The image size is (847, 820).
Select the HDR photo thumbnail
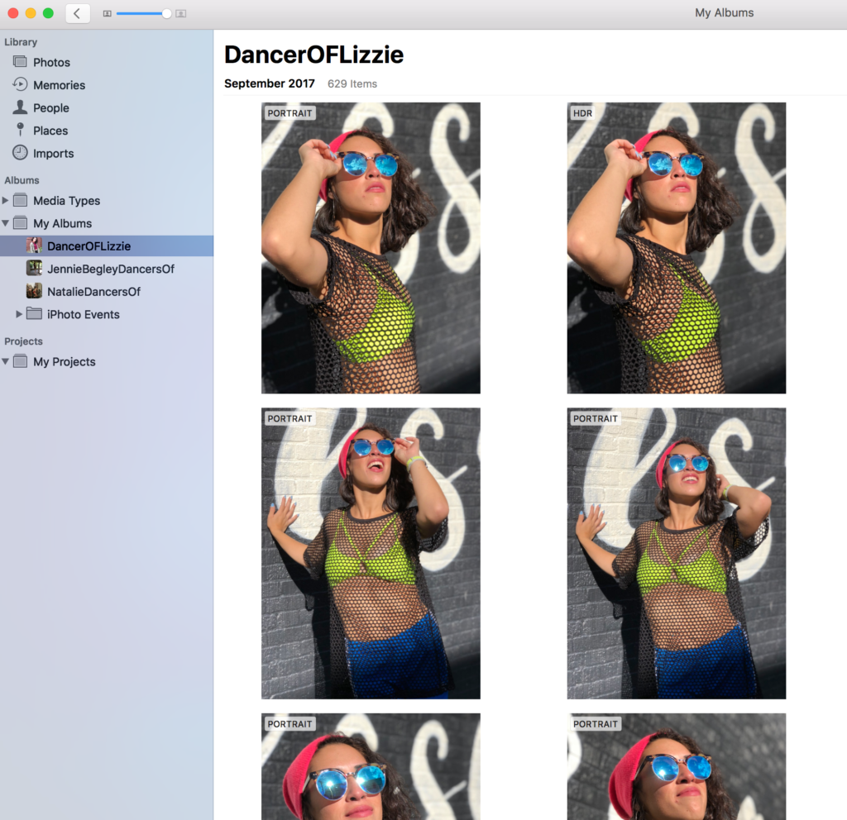(677, 248)
